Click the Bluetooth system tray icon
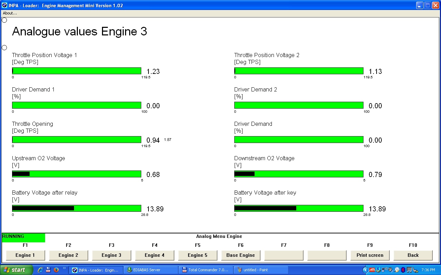Image resolution: width=441 pixels, height=275 pixels. (x=403, y=270)
